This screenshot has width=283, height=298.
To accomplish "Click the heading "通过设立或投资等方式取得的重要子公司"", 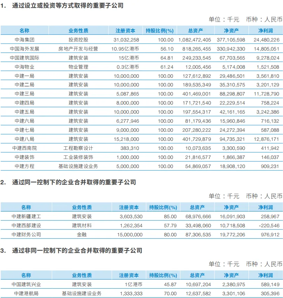I will [x=67, y=6].
